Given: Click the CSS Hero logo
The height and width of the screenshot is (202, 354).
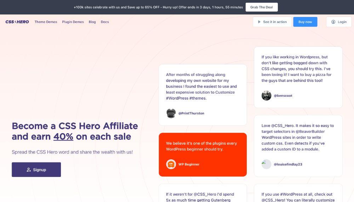Looking at the screenshot, I should pyautogui.click(x=17, y=22).
